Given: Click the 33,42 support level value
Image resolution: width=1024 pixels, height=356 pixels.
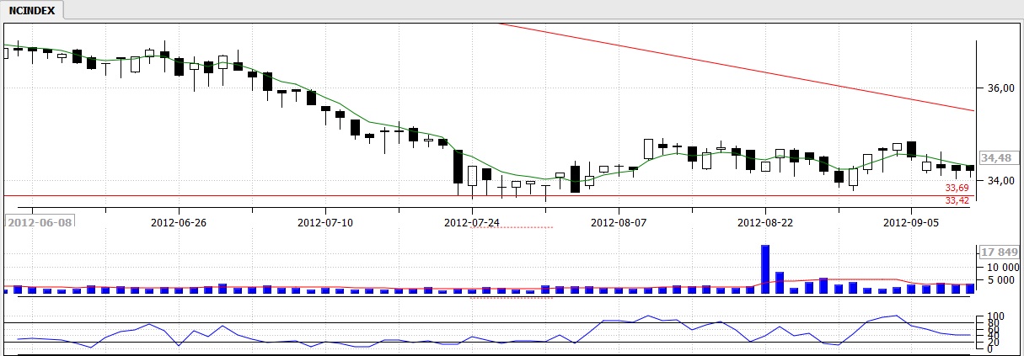Looking at the screenshot, I should pos(957,200).
